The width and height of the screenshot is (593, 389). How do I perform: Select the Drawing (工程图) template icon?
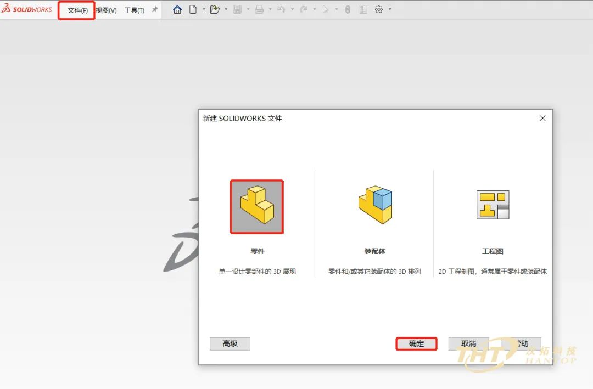tap(493, 205)
